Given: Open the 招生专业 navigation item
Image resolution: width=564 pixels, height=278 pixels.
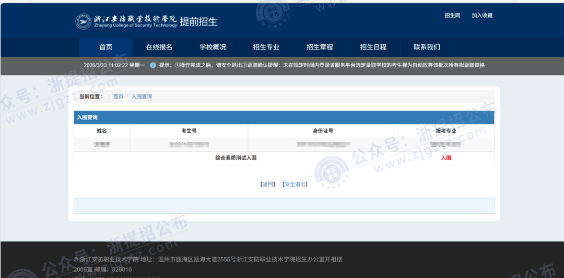Looking at the screenshot, I should (266, 47).
